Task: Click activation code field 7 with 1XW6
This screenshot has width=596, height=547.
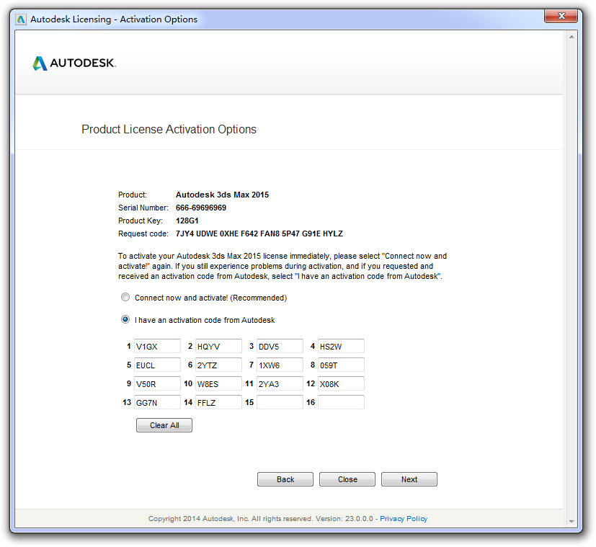Action: 280,365
